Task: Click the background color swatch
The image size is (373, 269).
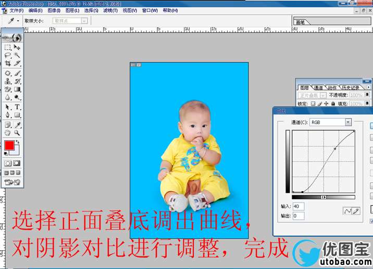Action: 16,152
